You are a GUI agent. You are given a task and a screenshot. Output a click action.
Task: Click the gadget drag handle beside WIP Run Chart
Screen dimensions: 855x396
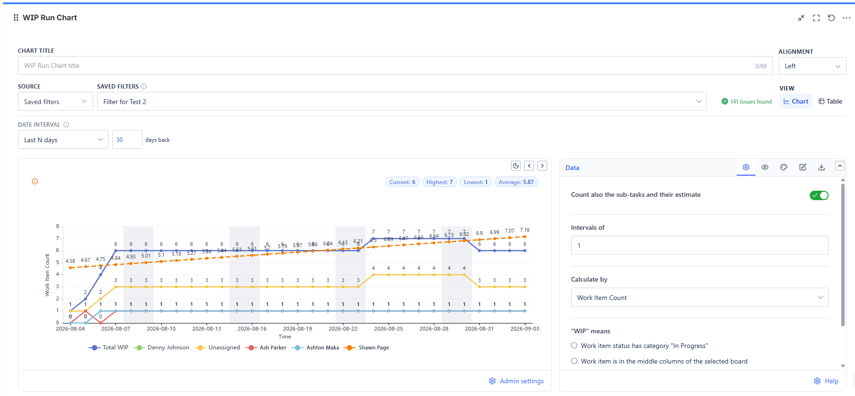point(16,17)
